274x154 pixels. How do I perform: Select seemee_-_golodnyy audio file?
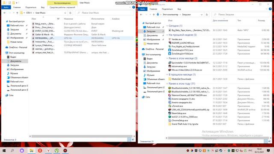[x=45, y=49]
